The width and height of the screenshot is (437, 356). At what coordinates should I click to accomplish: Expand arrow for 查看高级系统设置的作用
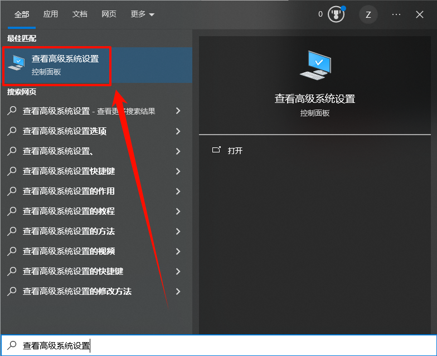178,191
